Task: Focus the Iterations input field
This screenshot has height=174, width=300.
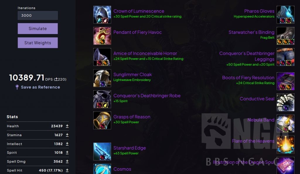Action: (x=38, y=16)
